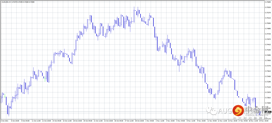Click the 1 Nov 04:00 time label
This screenshot has width=272, height=123.
pos(150,121)
